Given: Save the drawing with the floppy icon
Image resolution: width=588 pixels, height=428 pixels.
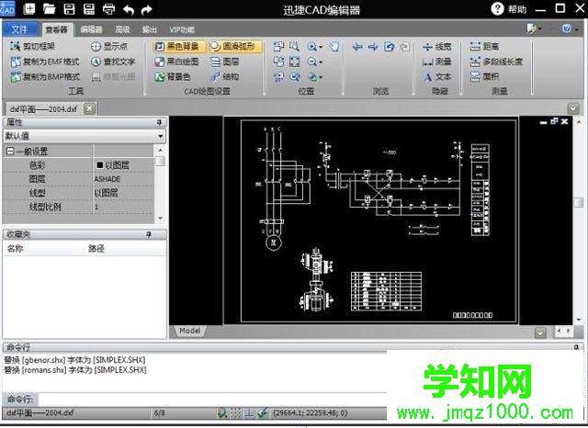Looking at the screenshot, I should pos(69,8).
